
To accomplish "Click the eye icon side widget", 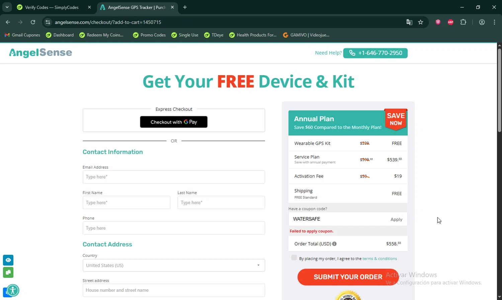I will tap(8, 260).
